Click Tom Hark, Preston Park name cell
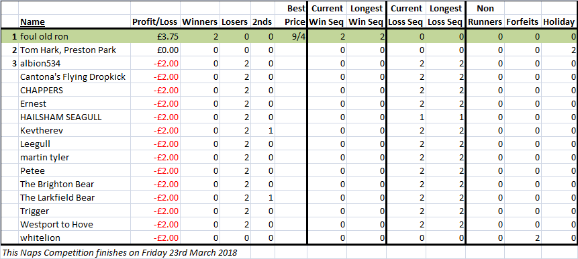Screen dimensions: 578x259 [x=74, y=50]
